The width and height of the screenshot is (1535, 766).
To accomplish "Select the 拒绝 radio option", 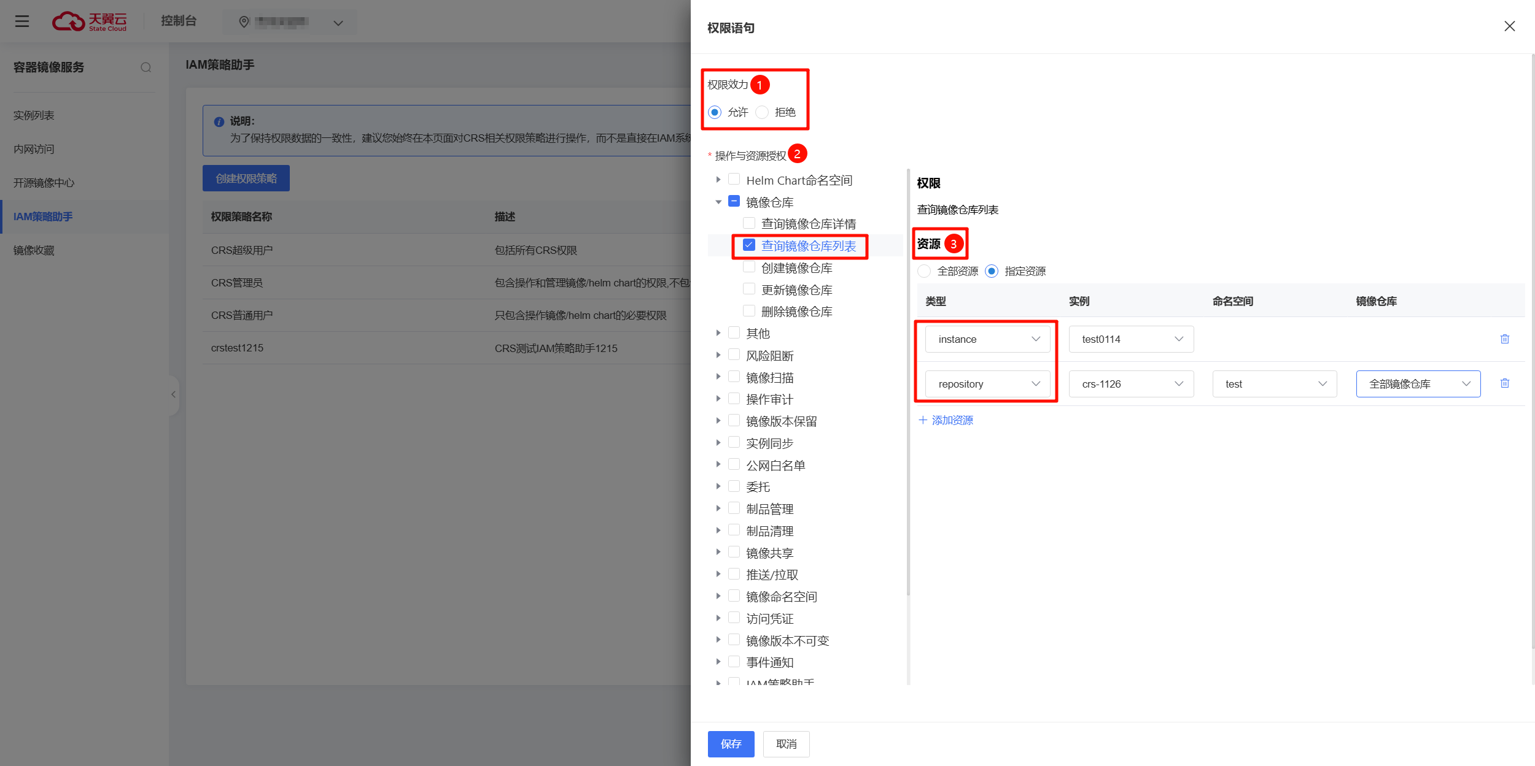I will tap(762, 112).
